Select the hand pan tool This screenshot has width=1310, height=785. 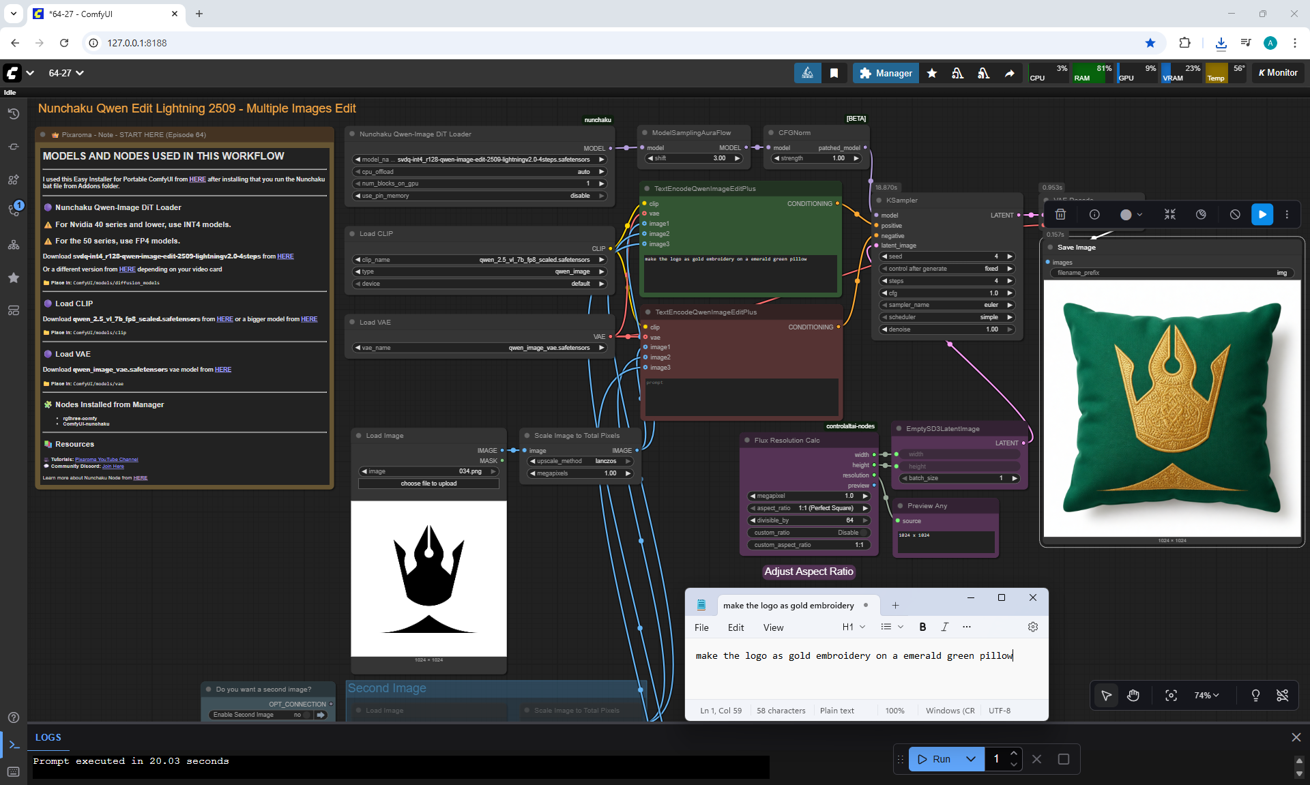coord(1133,695)
